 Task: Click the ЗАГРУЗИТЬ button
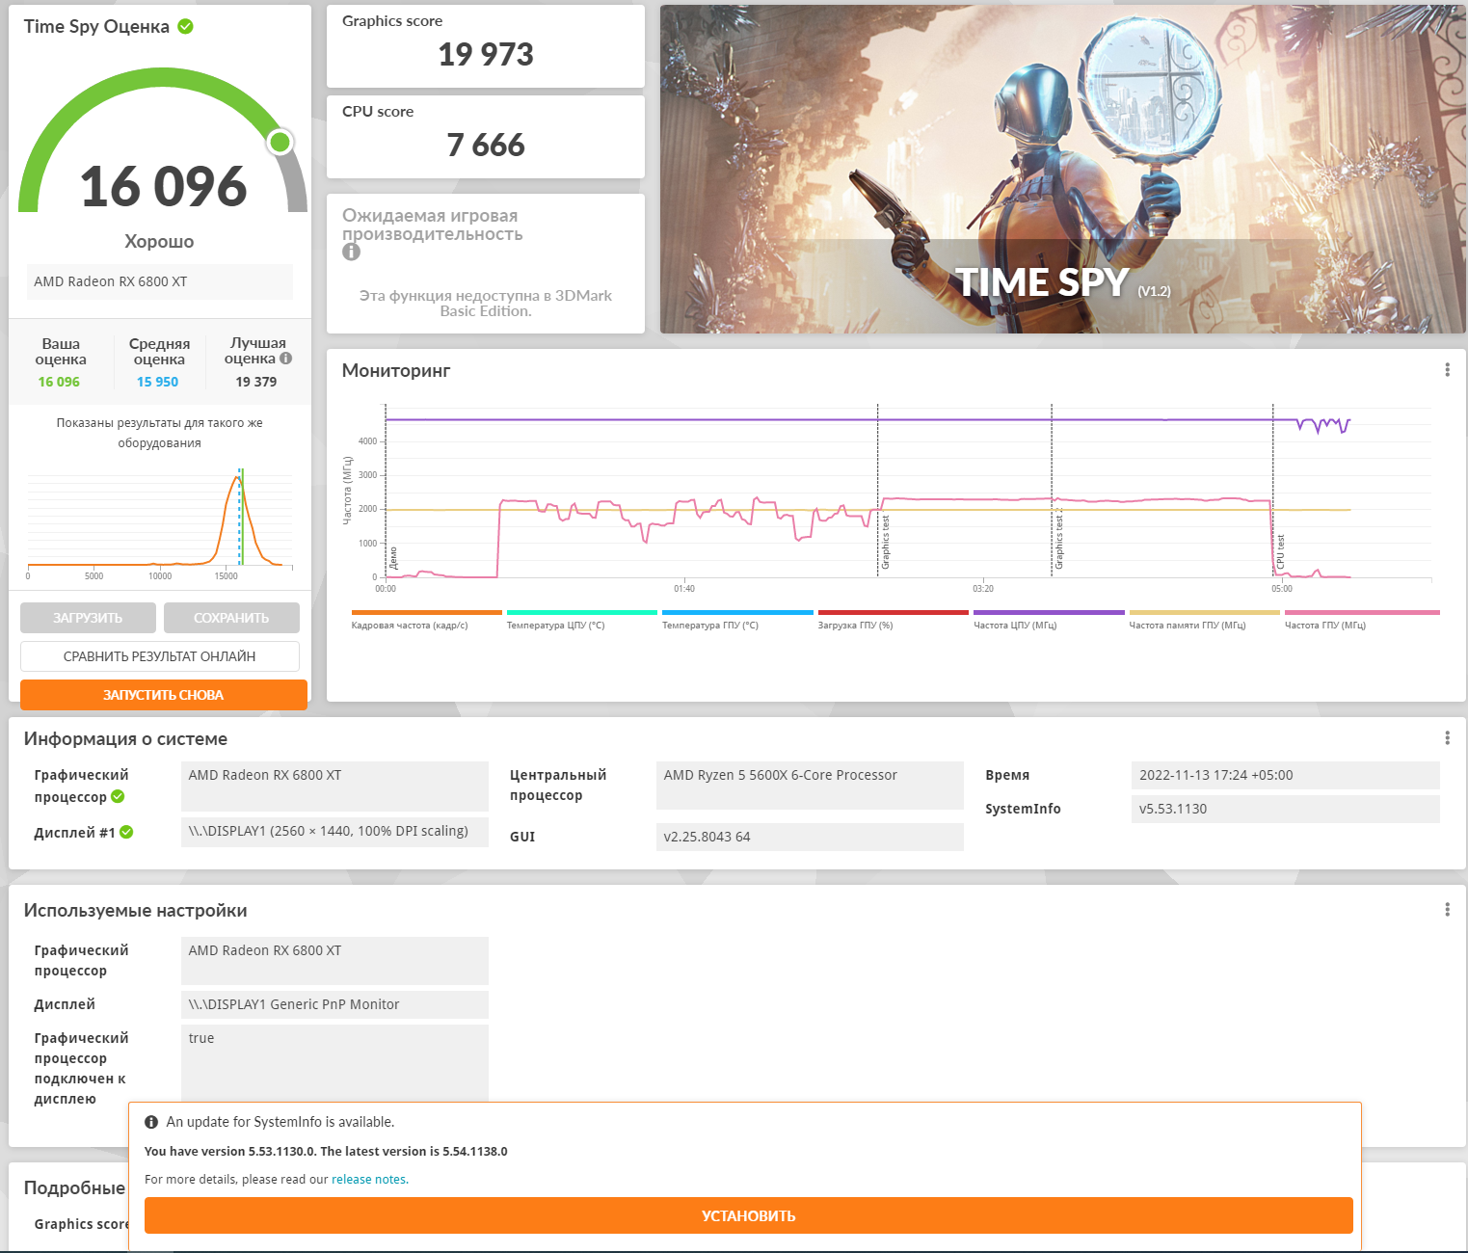click(88, 618)
